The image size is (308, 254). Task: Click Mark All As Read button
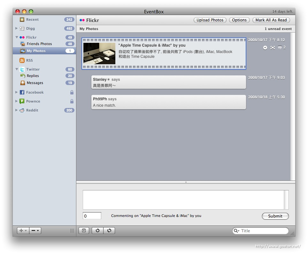[271, 20]
